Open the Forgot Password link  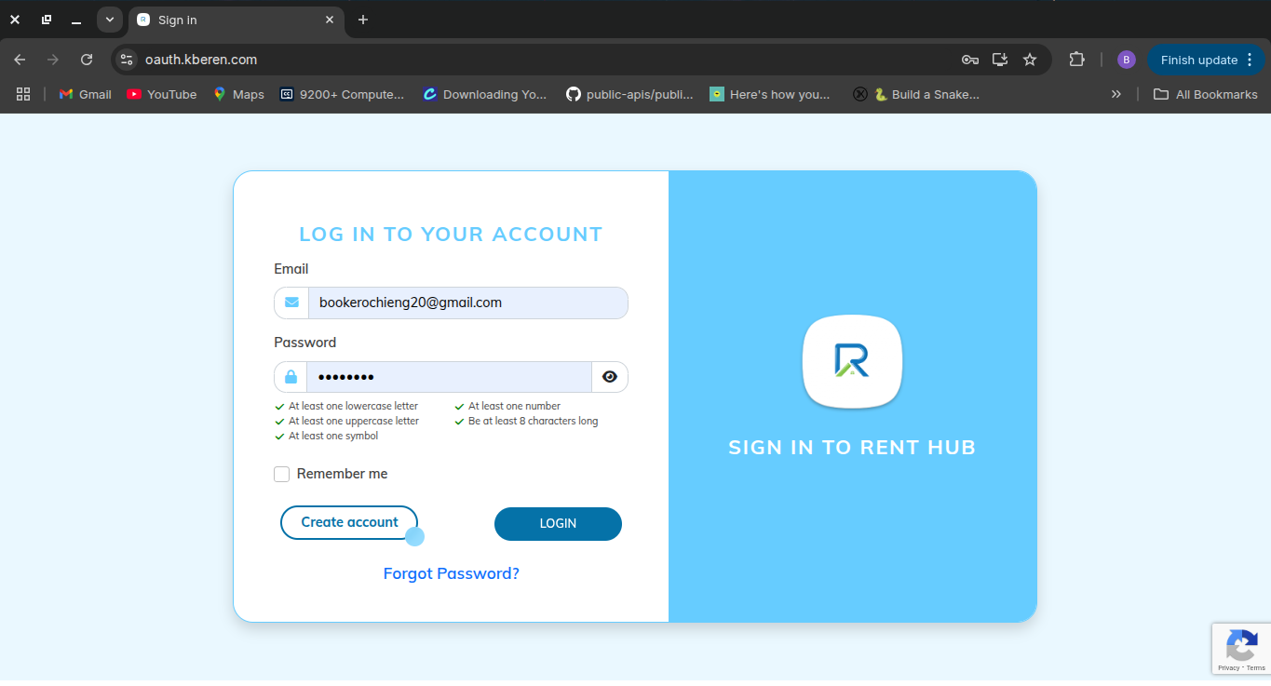(451, 573)
